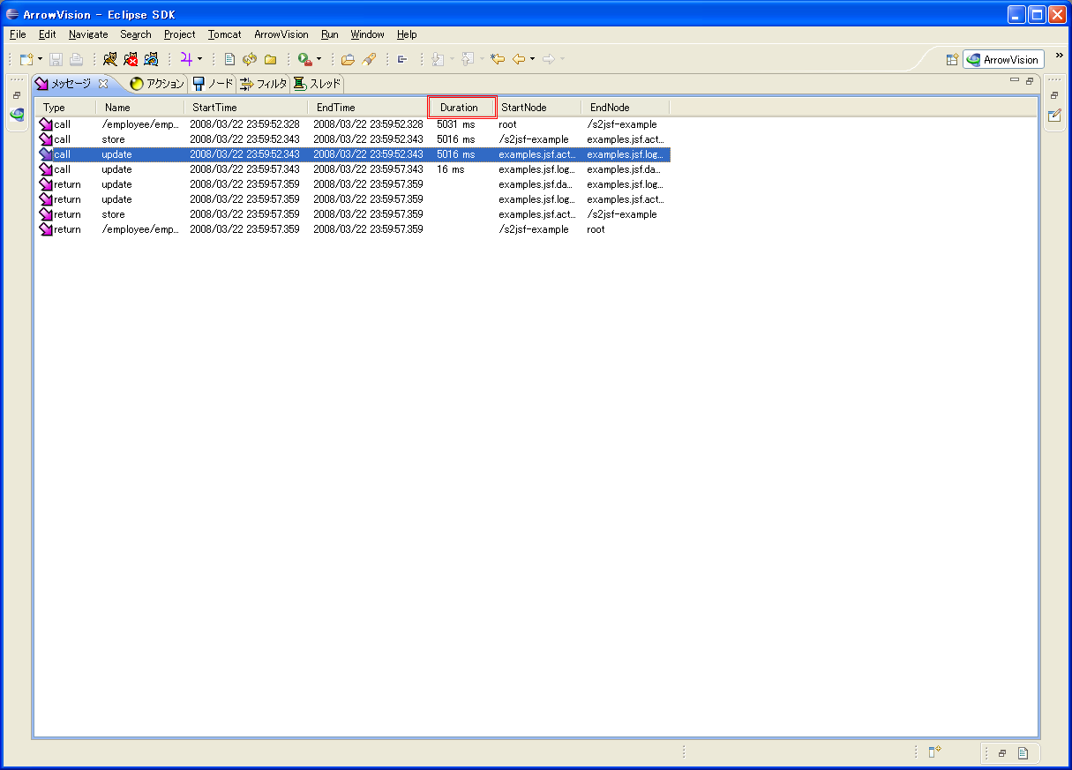Viewport: 1072px width, 770px height.
Task: Go to last edit location icon
Action: tap(498, 59)
